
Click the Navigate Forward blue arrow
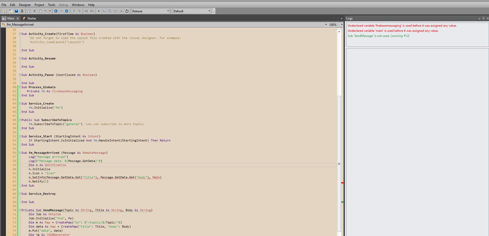(x=67, y=11)
